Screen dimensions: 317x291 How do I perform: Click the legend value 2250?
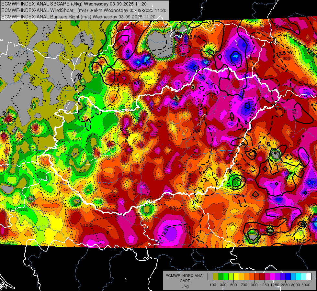(286, 285)
